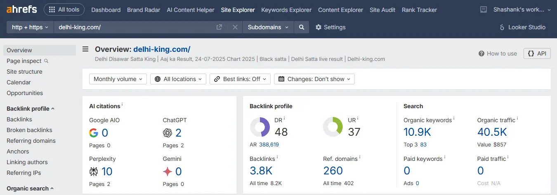Click the Ahrefs logo

tap(22, 9)
